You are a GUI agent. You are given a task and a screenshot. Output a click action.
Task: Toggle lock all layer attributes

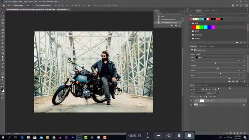click(x=207, y=96)
